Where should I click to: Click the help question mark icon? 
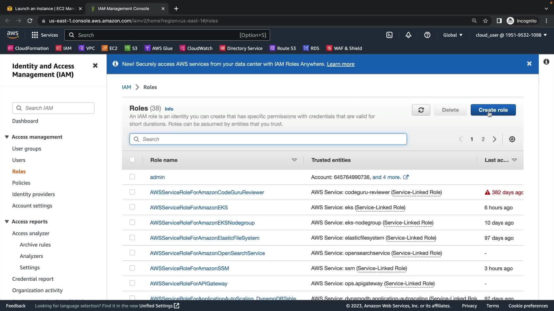(x=427, y=35)
